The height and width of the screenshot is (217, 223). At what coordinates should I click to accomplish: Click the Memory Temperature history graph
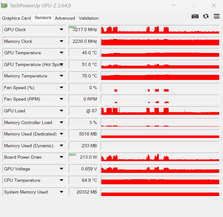click(x=160, y=76)
